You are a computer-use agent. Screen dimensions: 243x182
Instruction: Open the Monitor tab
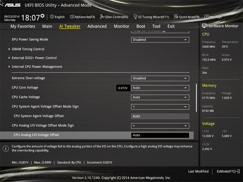(x=121, y=26)
